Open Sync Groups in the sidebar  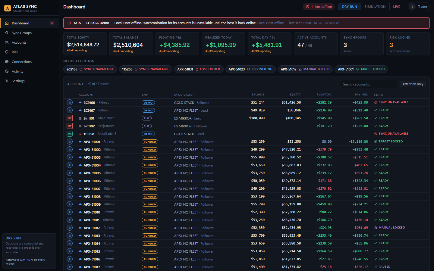tap(30, 33)
